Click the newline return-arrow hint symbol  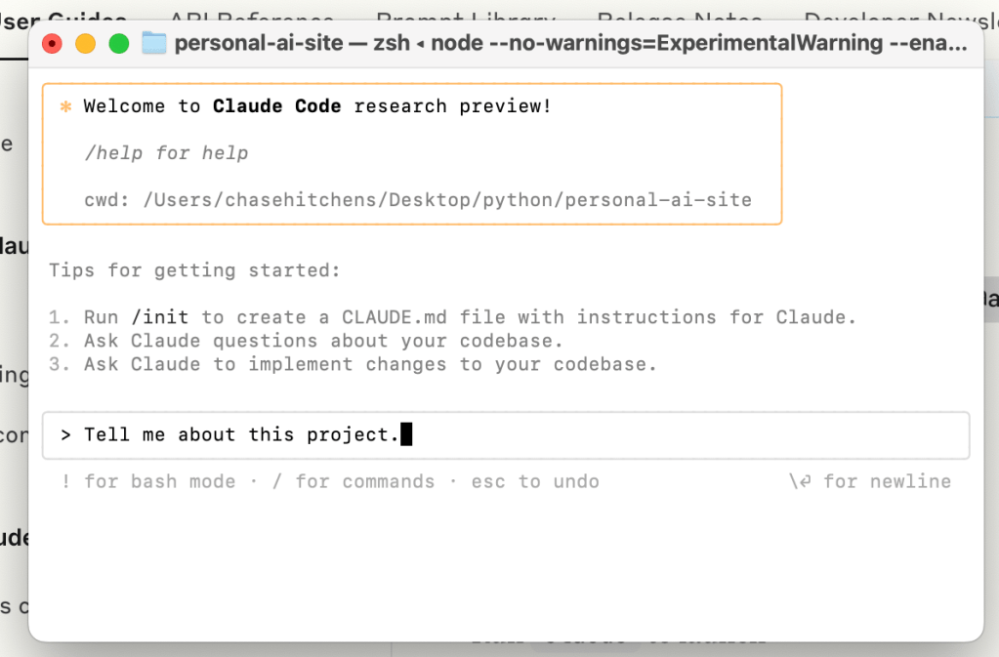coord(800,481)
